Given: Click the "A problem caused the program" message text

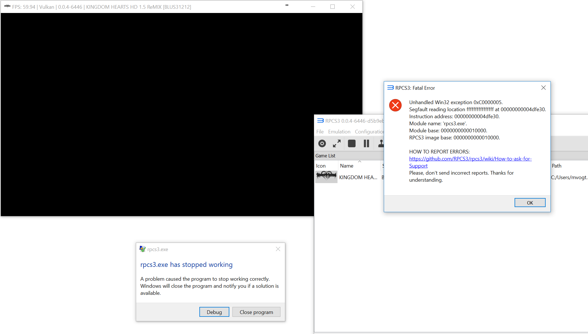Looking at the screenshot, I should (210, 286).
